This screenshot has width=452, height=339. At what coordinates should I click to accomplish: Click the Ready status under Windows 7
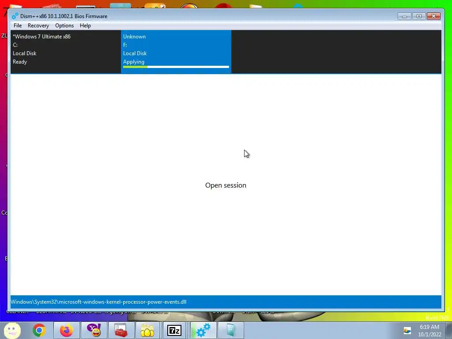coord(20,62)
